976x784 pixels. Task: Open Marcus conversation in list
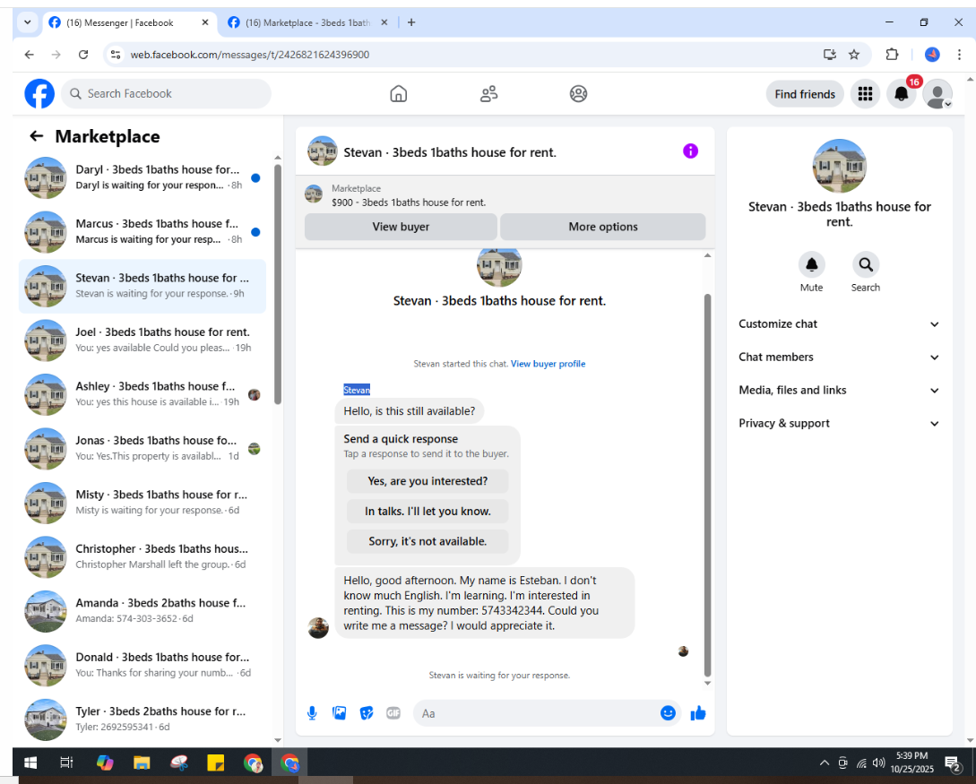click(x=143, y=232)
